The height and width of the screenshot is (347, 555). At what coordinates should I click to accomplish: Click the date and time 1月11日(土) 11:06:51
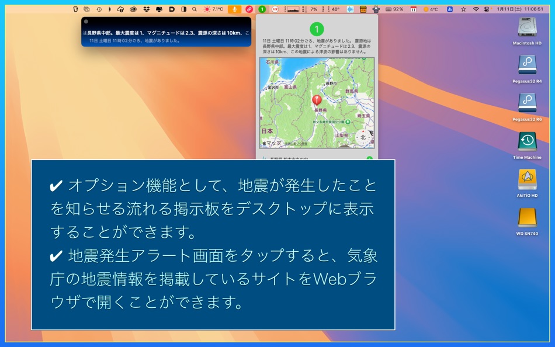tap(519, 9)
